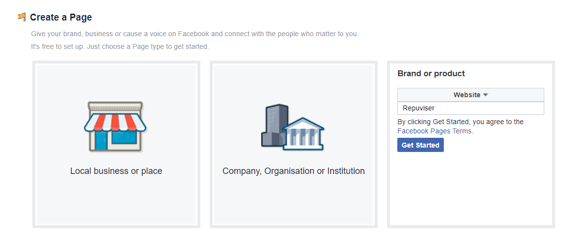Image resolution: width=582 pixels, height=235 pixels.
Task: Choose the Local business or place page type
Action: click(x=116, y=145)
